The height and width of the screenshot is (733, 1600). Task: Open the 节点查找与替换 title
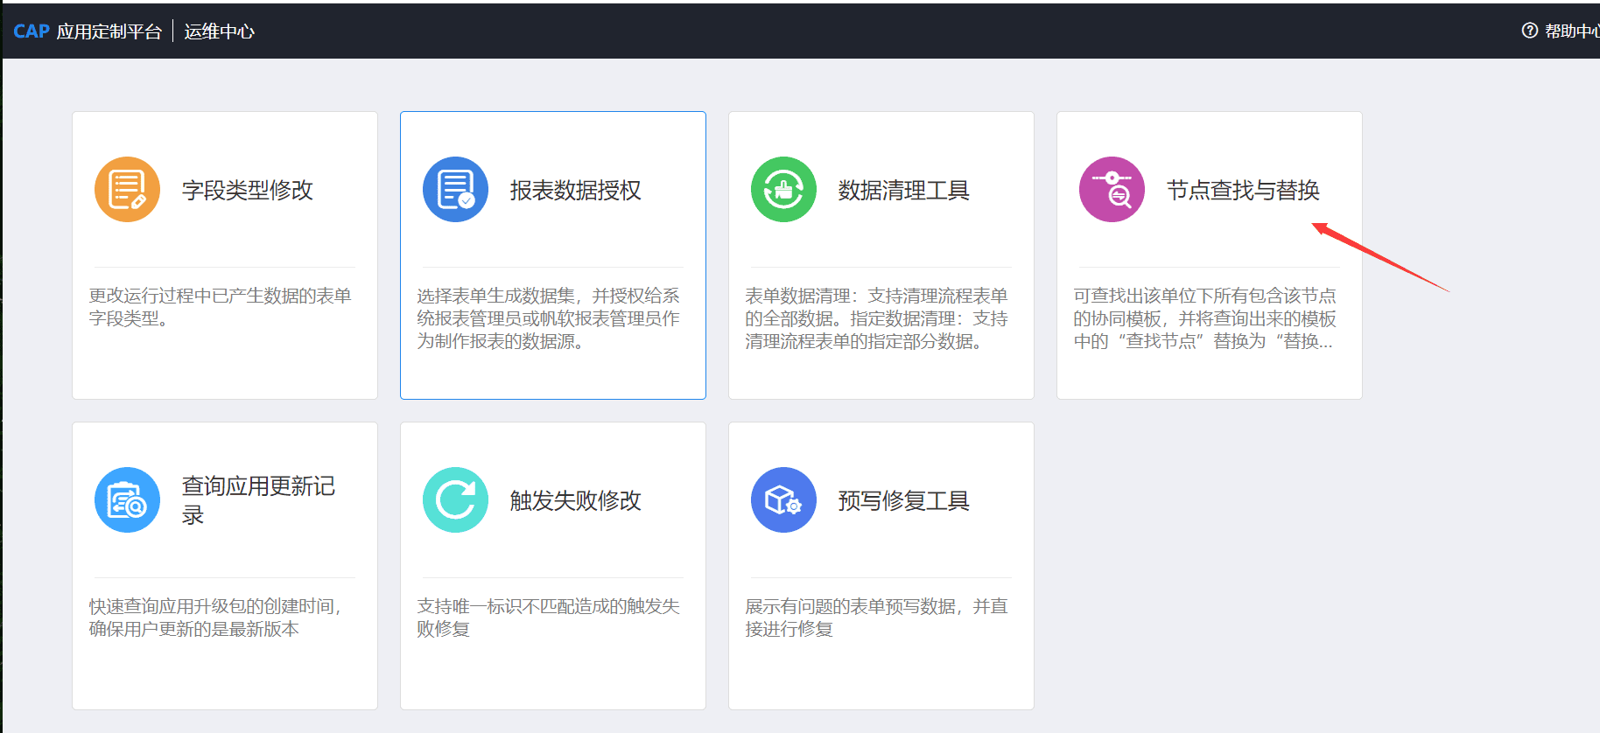pos(1243,190)
